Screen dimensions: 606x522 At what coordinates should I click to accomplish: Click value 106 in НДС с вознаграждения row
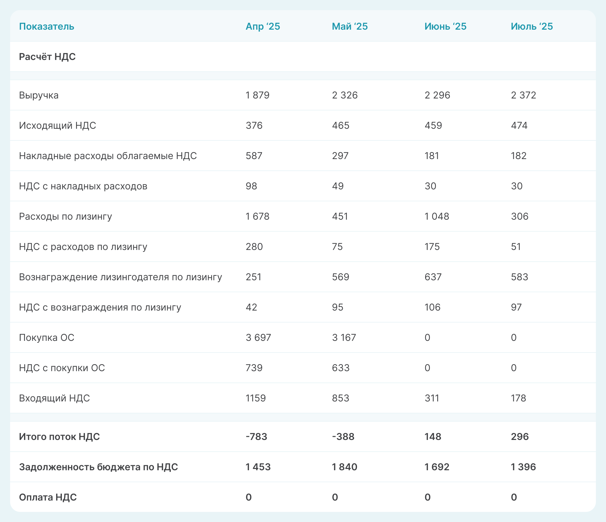tap(432, 307)
